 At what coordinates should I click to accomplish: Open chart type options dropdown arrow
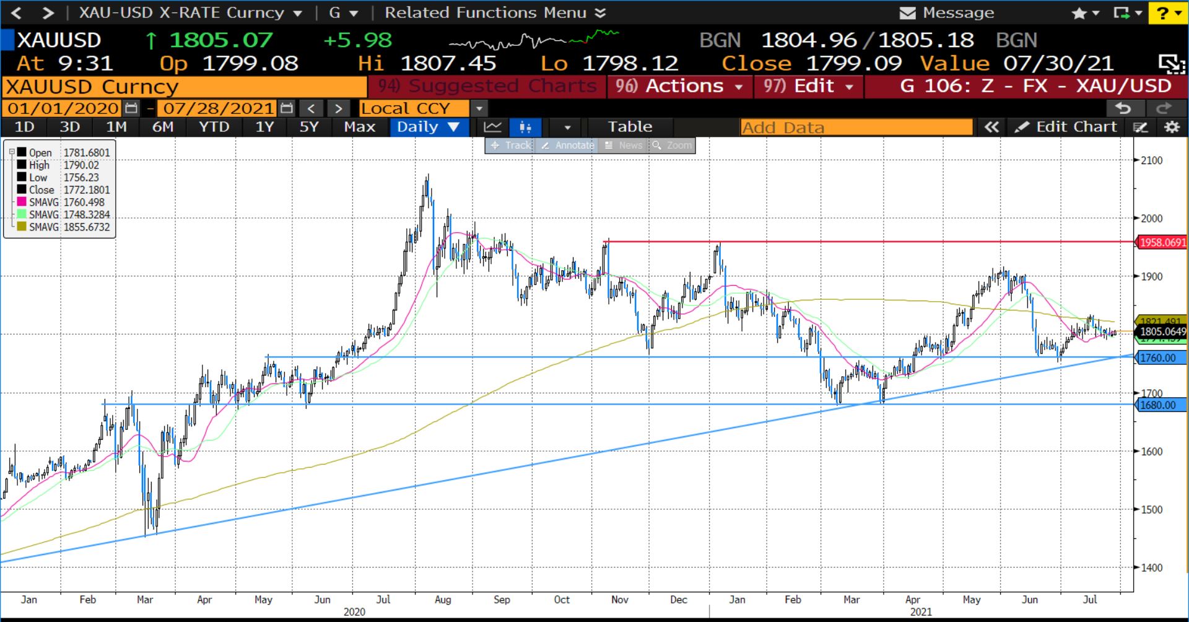[567, 127]
